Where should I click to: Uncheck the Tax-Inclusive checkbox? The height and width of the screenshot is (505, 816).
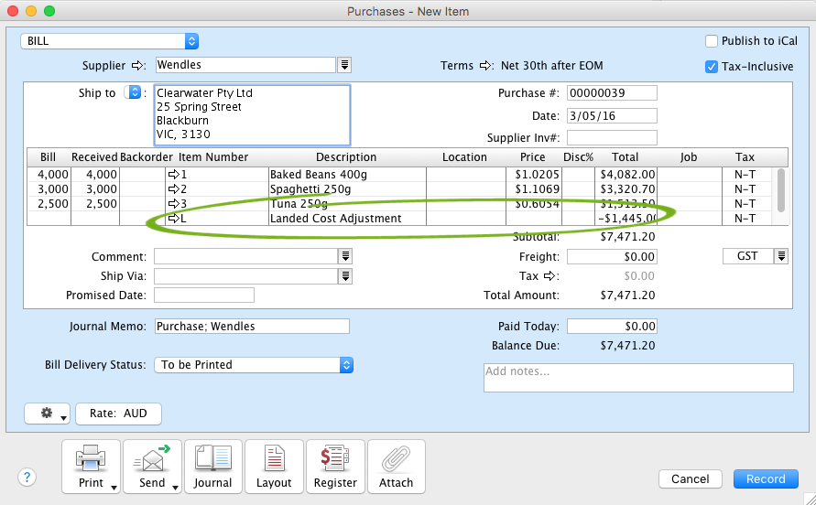tap(712, 67)
